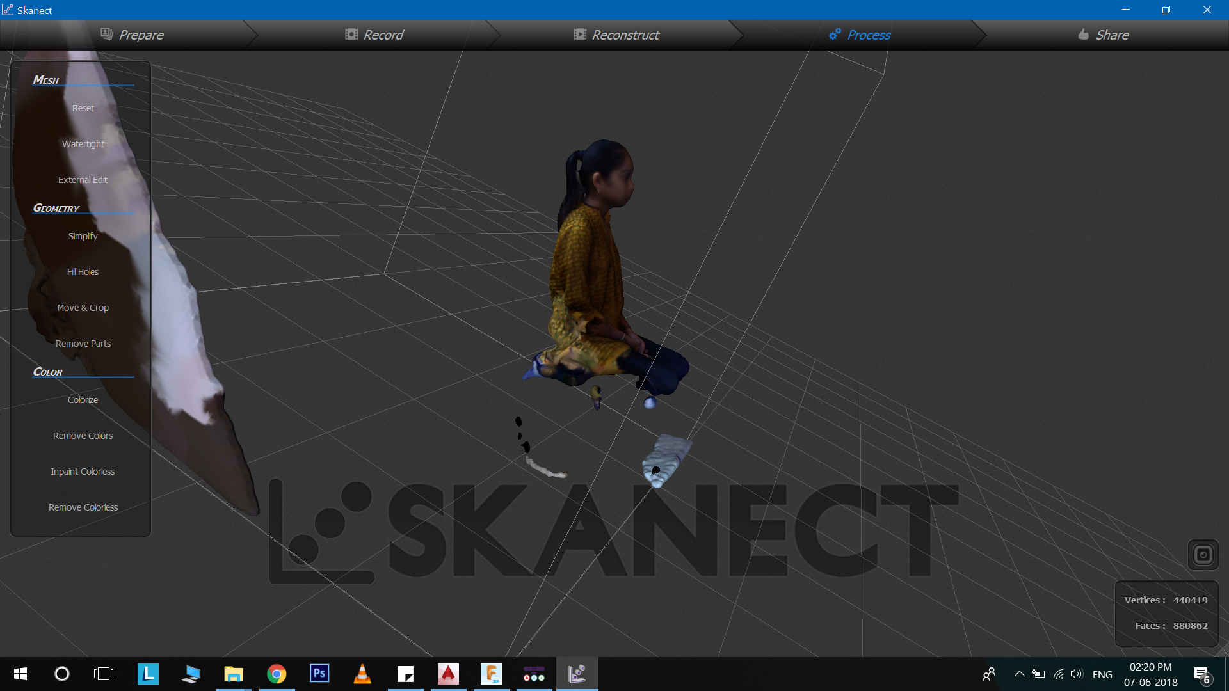
Task: Click the Geometry section header
Action: click(x=56, y=208)
